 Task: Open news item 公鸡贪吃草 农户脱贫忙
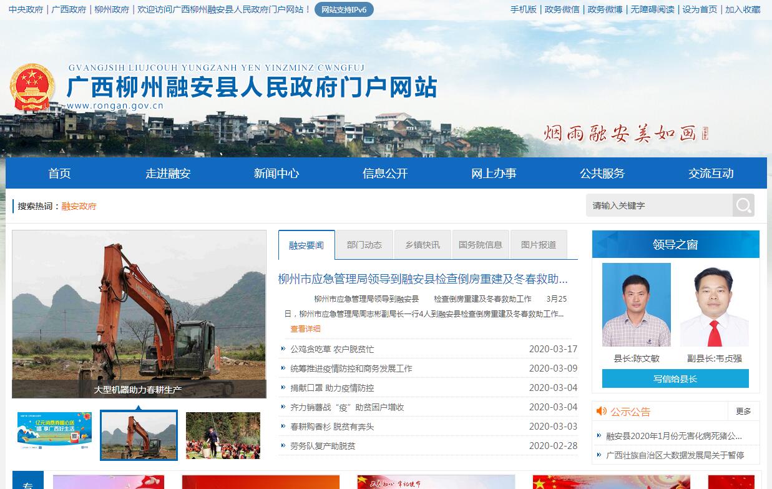(x=332, y=349)
